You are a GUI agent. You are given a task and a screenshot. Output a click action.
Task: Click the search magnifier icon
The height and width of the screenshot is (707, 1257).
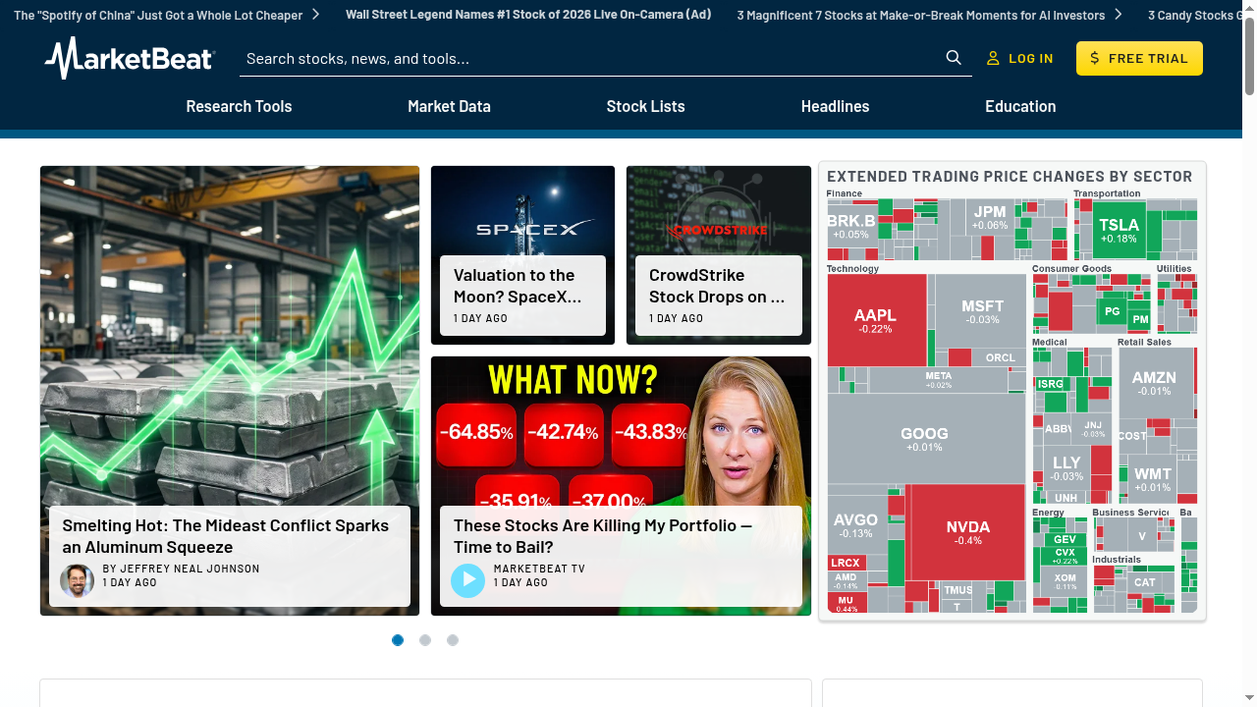point(953,58)
